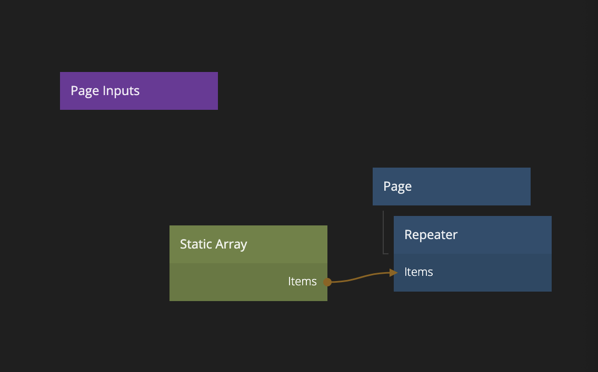Select the Page node

[451, 187]
